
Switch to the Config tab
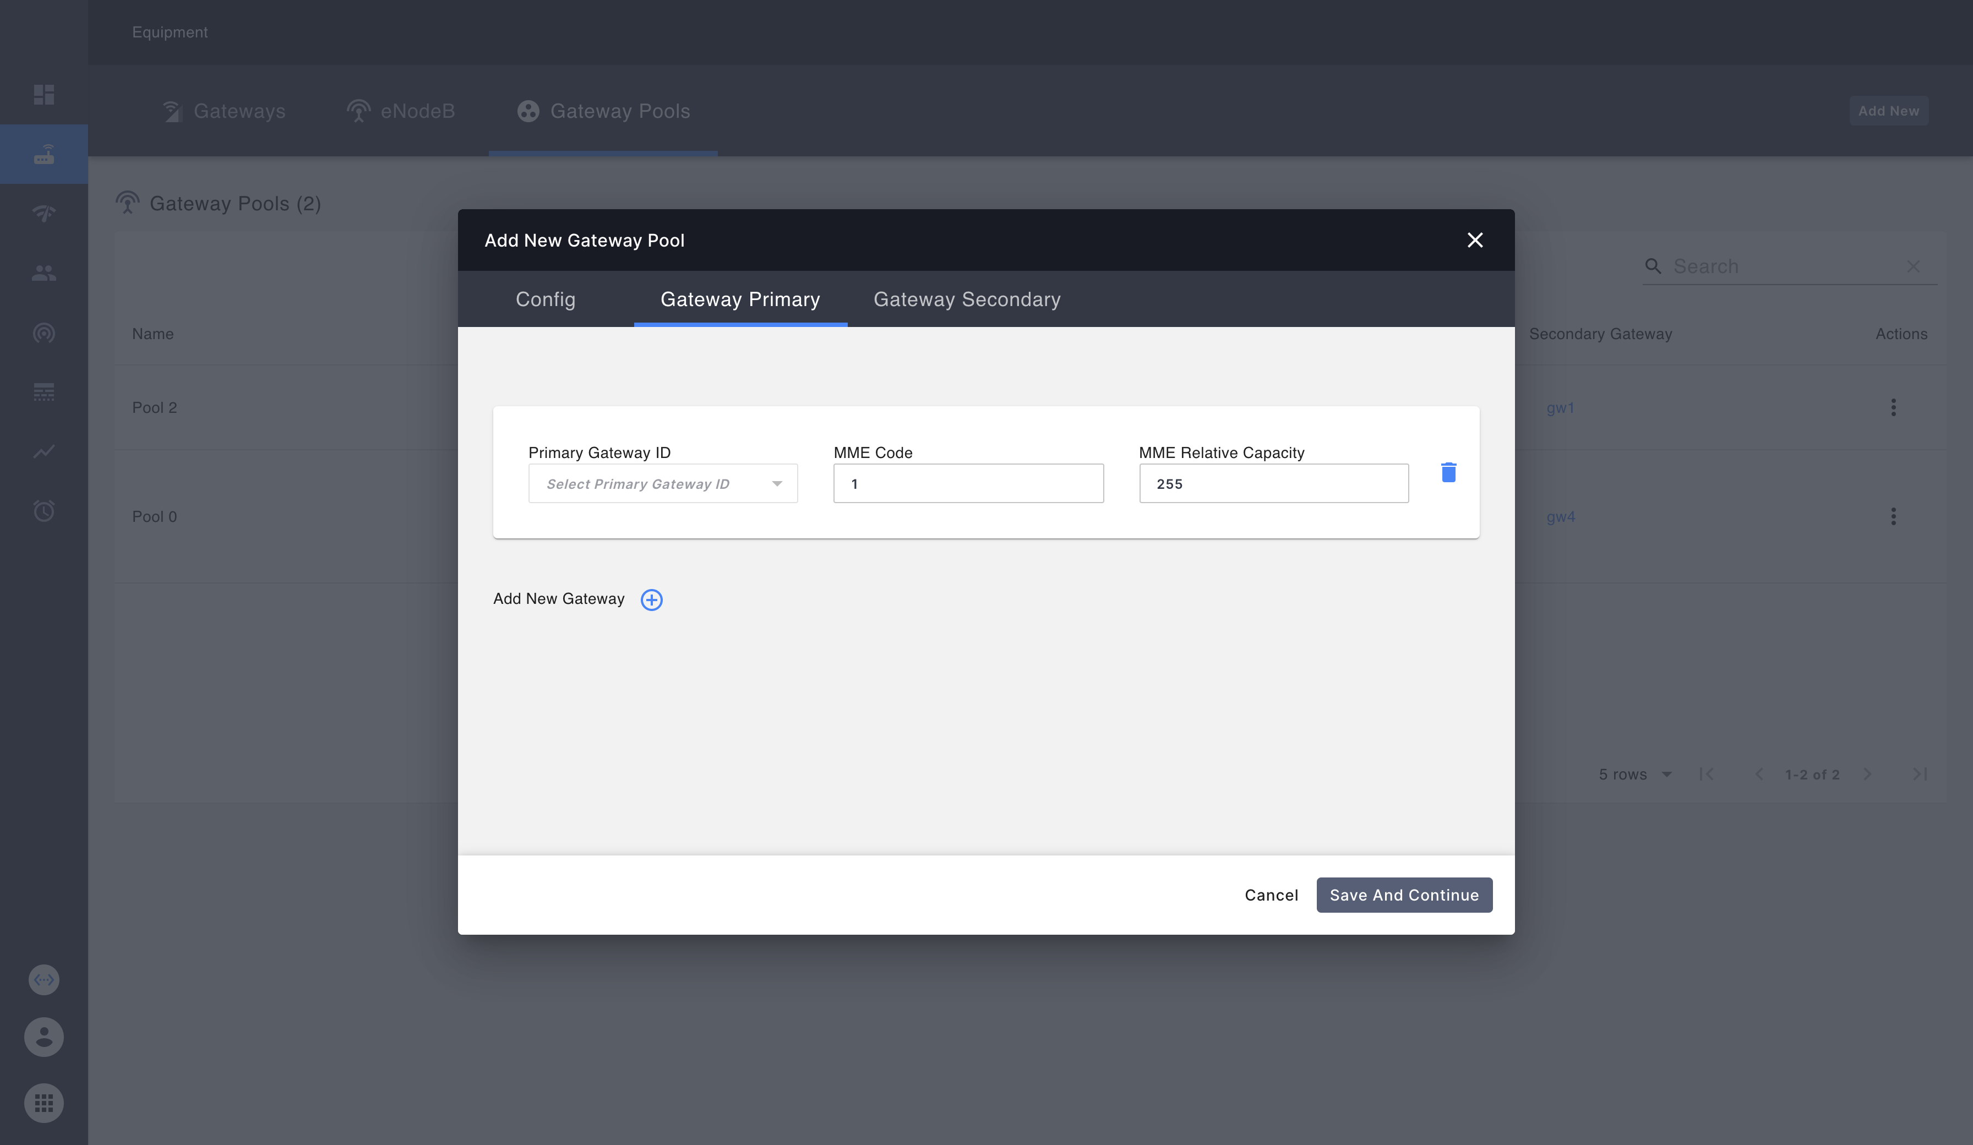point(545,299)
